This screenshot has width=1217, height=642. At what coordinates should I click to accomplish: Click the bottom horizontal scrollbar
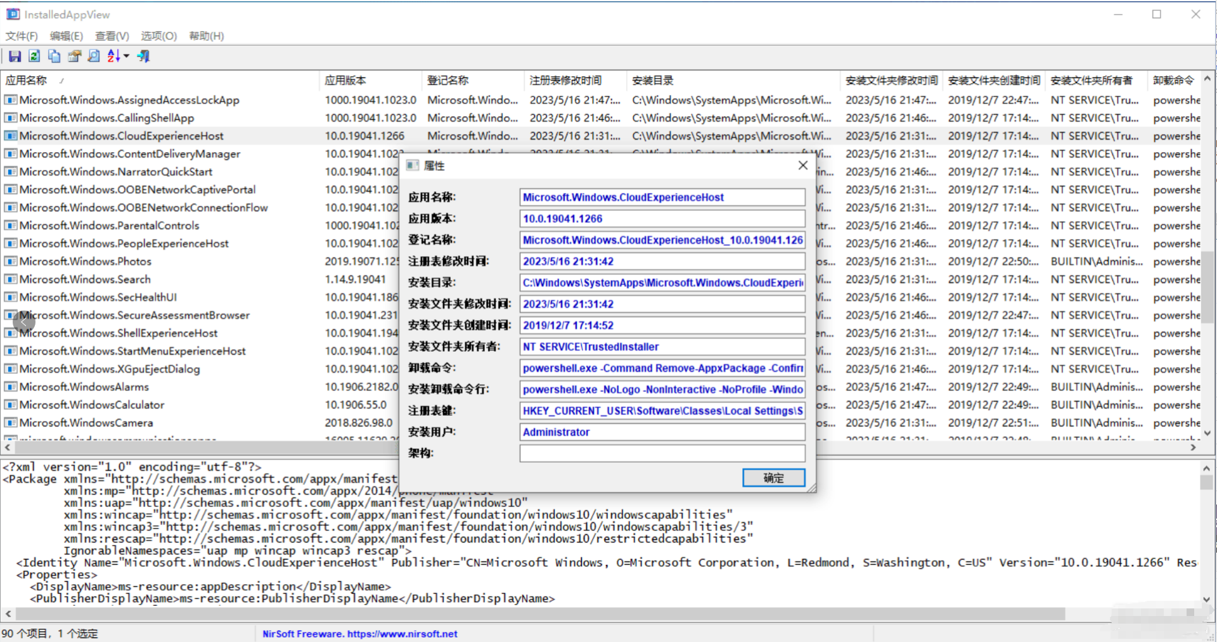pos(444,613)
